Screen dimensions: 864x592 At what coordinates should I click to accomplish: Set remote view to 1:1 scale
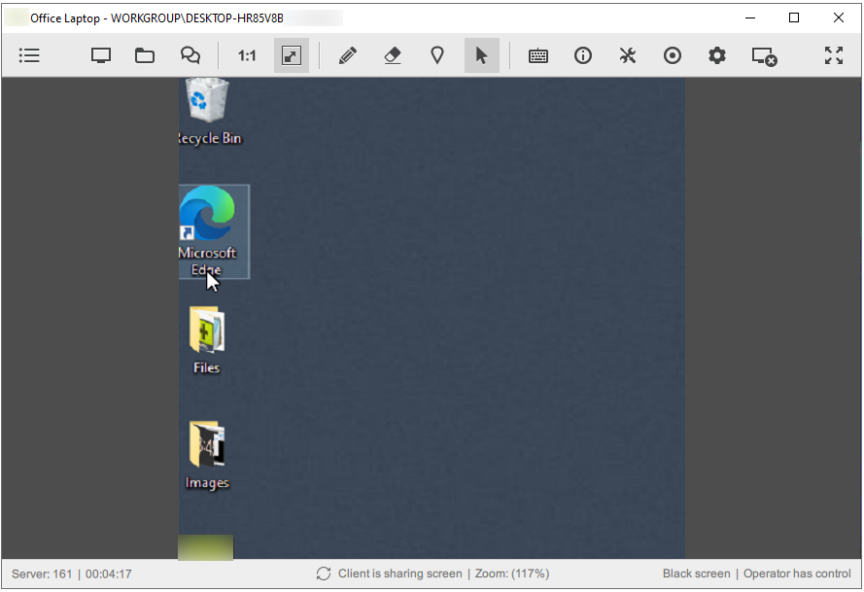[246, 55]
